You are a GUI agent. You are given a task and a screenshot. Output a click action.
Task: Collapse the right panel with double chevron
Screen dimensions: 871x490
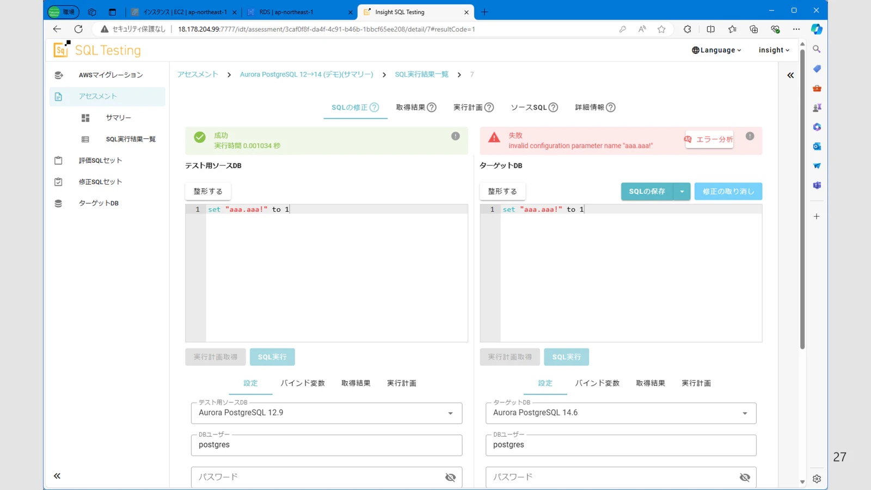790,75
